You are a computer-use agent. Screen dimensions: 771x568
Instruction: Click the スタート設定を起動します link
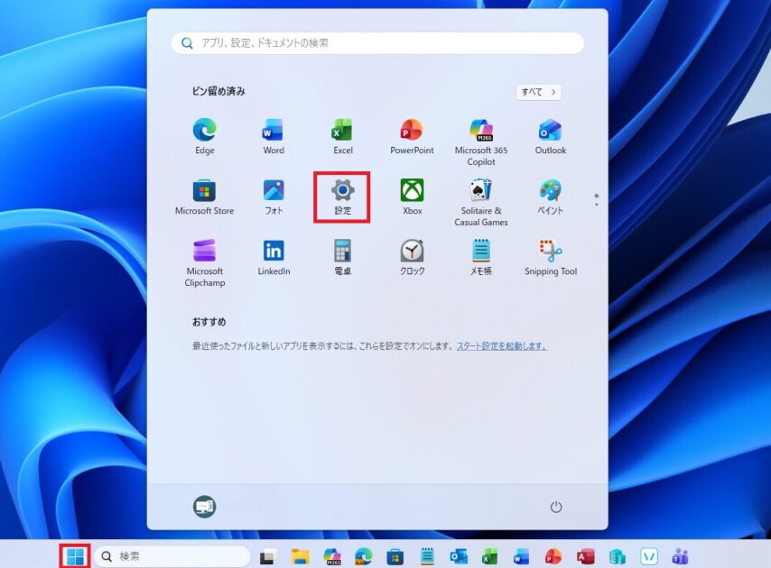pyautogui.click(x=501, y=346)
